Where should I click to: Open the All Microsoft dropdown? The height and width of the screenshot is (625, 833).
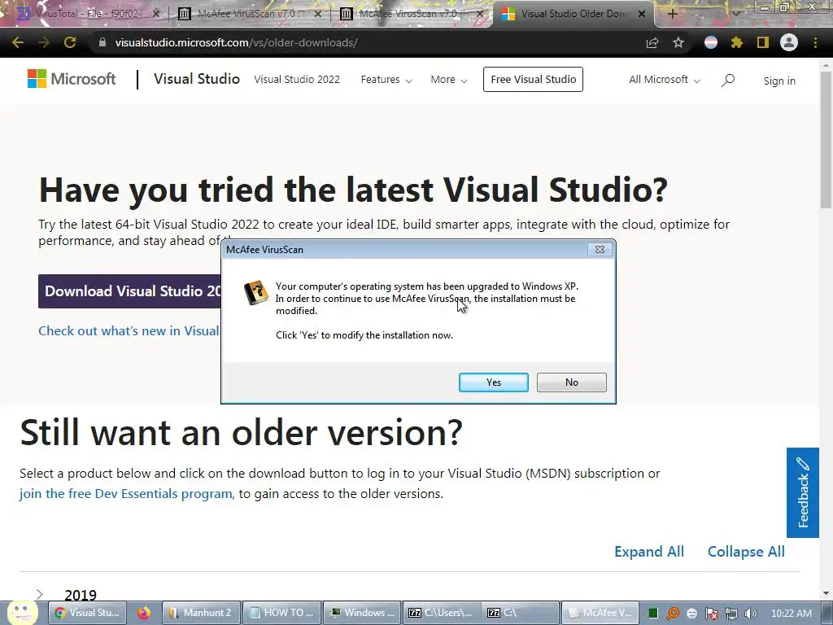pos(665,80)
